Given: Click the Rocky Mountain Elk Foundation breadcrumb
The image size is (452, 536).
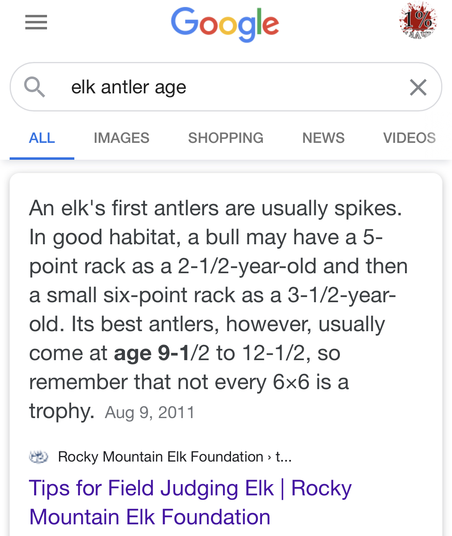Looking at the screenshot, I should point(160,457).
